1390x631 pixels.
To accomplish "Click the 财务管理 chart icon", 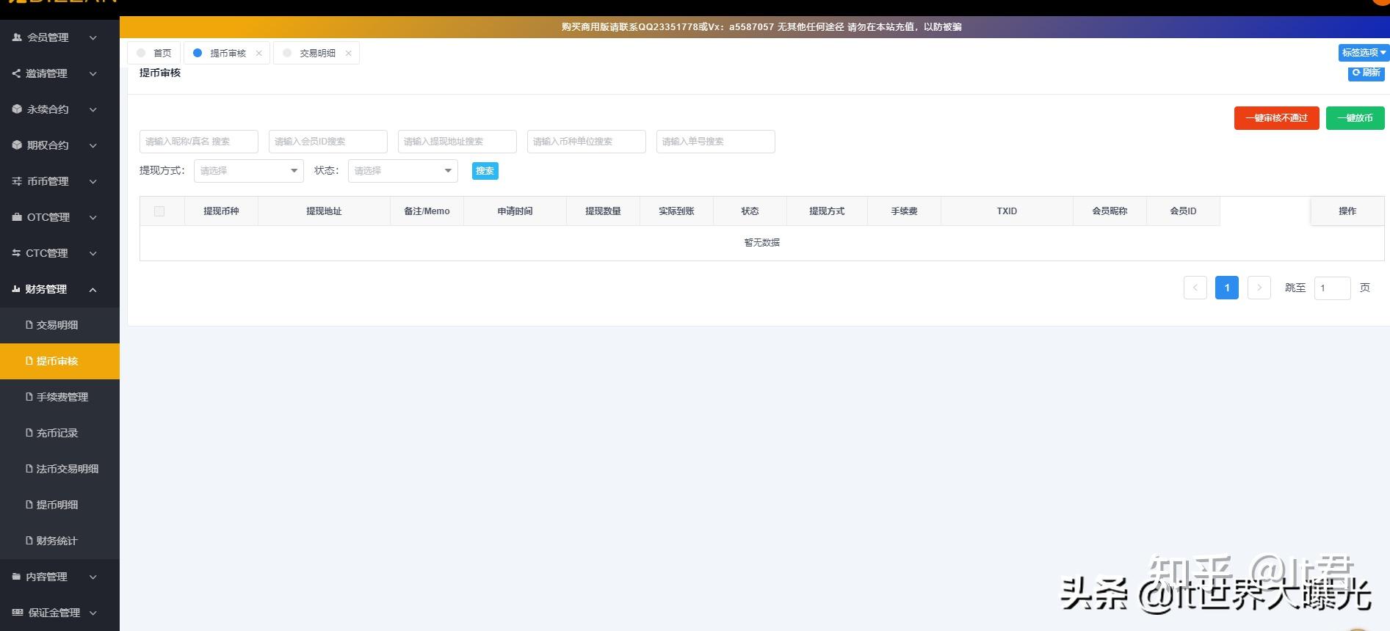I will tap(16, 289).
